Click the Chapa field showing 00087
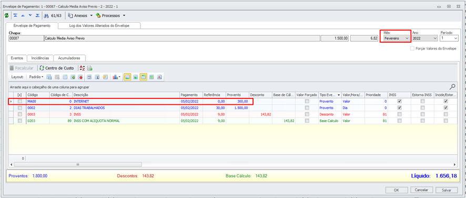Image resolution: width=466 pixels, height=198 pixels. click(26, 38)
